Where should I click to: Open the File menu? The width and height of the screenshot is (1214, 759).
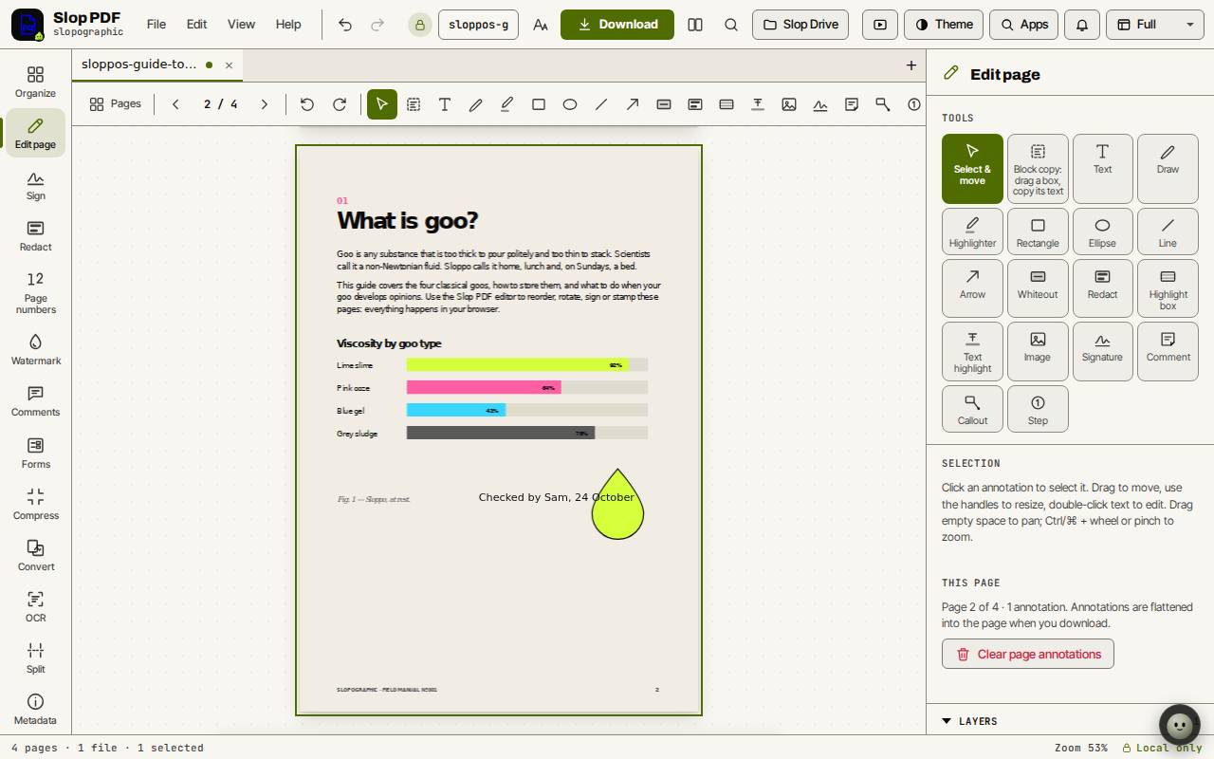pyautogui.click(x=156, y=25)
